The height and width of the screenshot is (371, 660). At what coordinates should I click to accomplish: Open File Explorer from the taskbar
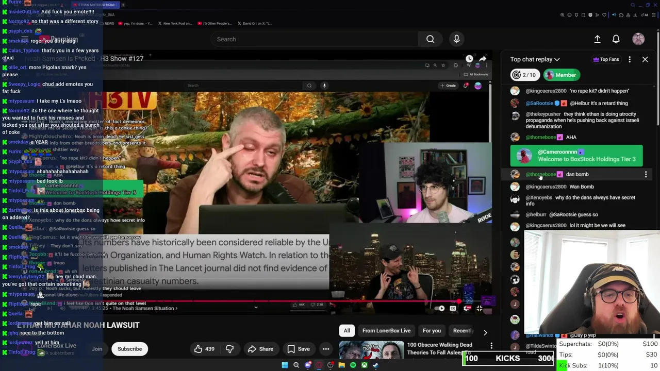click(341, 365)
